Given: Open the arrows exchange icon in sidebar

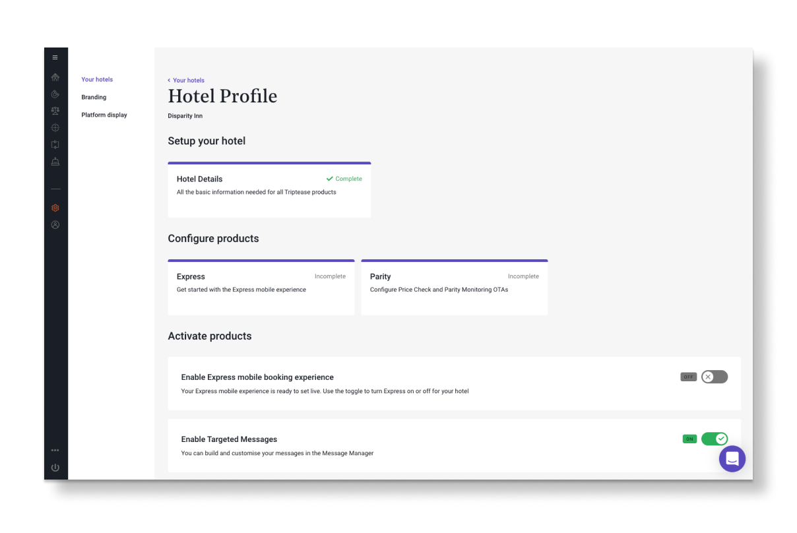Looking at the screenshot, I should 55,144.
